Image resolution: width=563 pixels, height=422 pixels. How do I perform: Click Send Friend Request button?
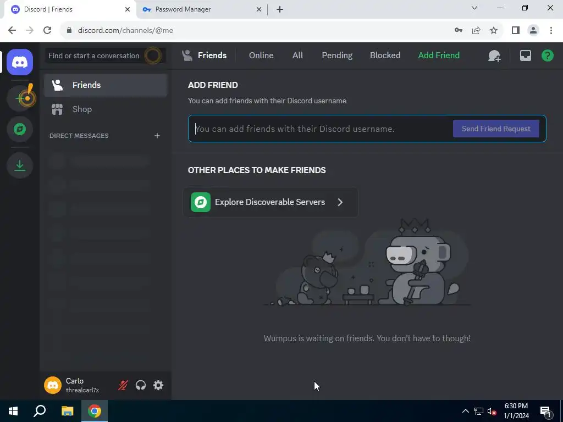pyautogui.click(x=496, y=129)
